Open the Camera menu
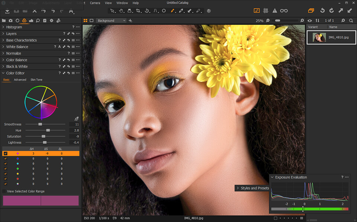This screenshot has width=357, height=222. click(x=95, y=3)
